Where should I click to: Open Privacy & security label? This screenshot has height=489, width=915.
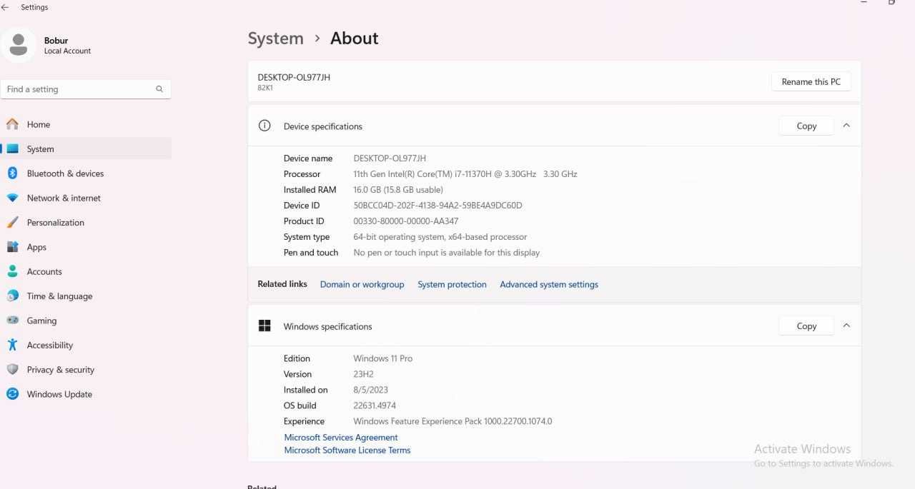[61, 370]
